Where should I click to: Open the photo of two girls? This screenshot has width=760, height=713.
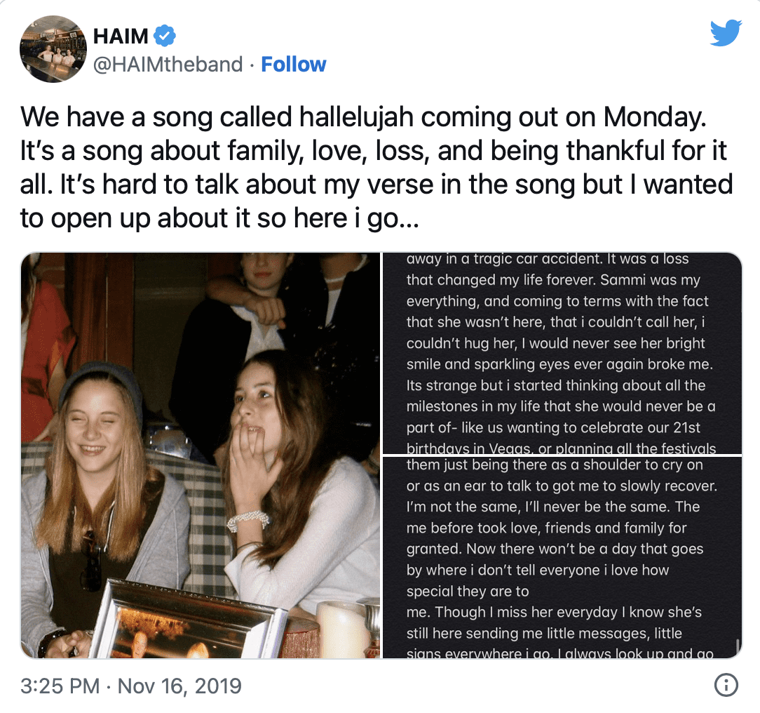tap(200, 455)
